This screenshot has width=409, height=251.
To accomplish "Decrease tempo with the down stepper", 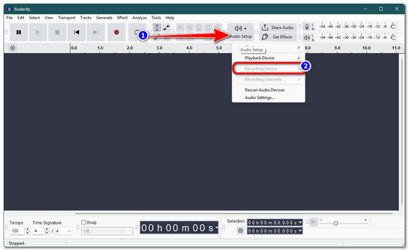I will 28,233.
